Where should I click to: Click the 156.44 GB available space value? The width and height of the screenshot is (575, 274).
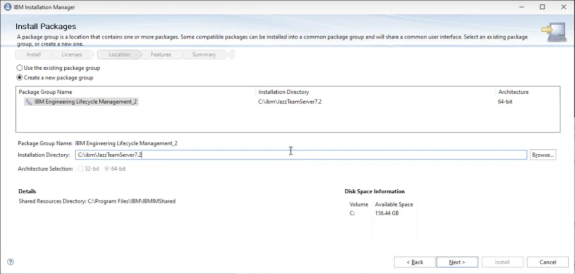[x=387, y=213]
